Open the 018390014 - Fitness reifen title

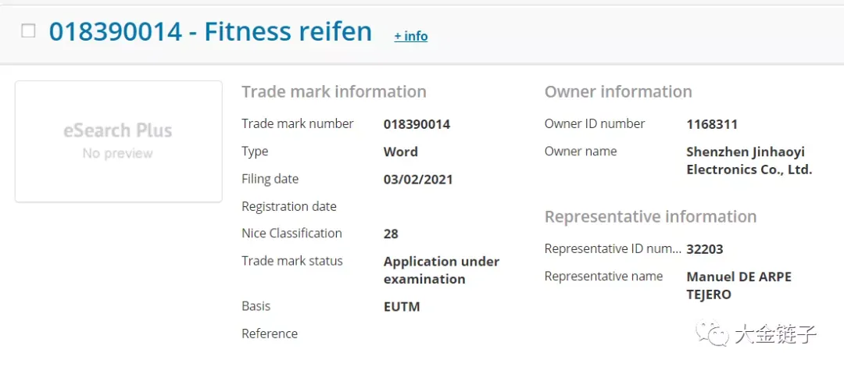pos(210,32)
